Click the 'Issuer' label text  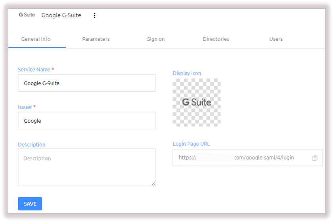25,107
